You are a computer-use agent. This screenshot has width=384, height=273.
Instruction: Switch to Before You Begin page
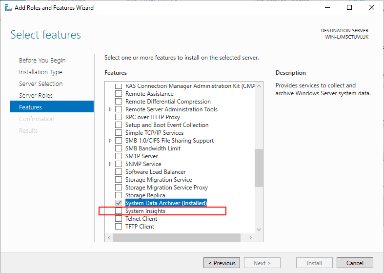point(42,60)
